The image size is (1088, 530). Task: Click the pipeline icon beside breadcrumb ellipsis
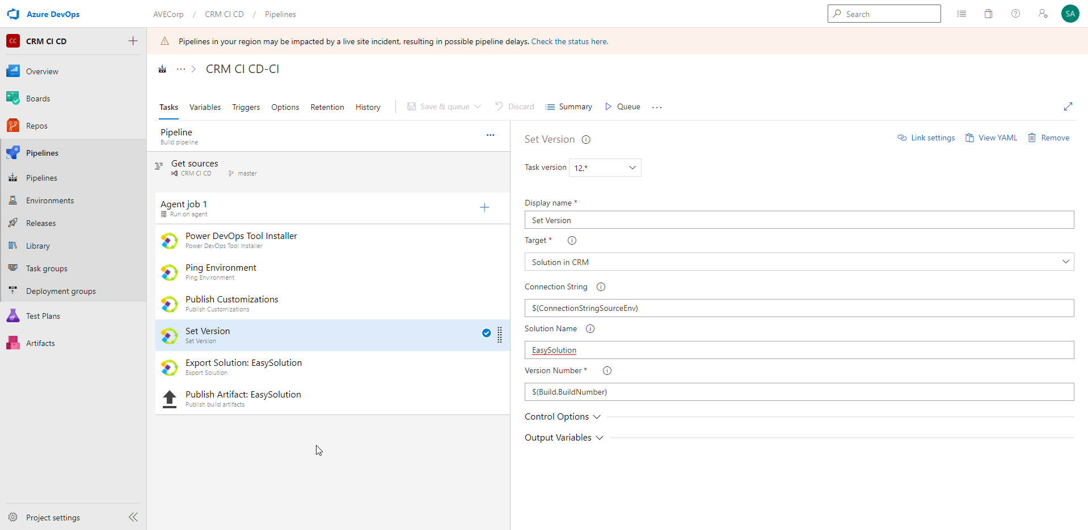pos(162,69)
